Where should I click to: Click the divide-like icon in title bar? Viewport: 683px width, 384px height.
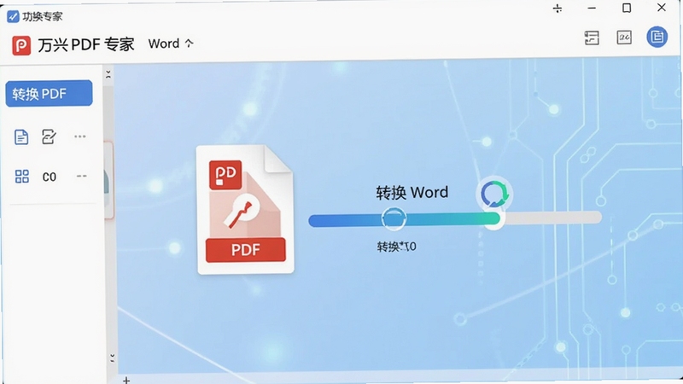click(x=557, y=9)
